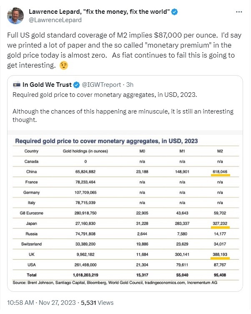251x314 pixels.
Task: Click the tweet timestamp 10:58 AM Nov 27, 2023
Action: point(41,303)
